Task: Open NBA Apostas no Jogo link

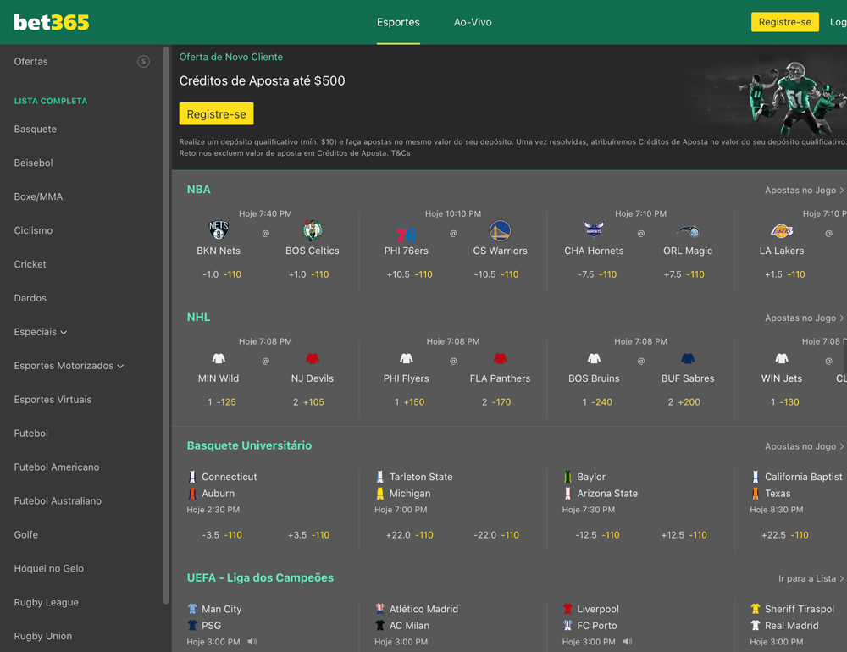Action: [x=804, y=191]
